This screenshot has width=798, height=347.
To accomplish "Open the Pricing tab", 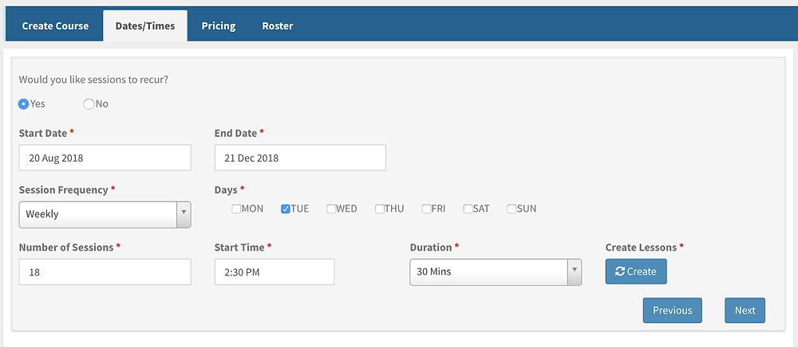I will [219, 26].
